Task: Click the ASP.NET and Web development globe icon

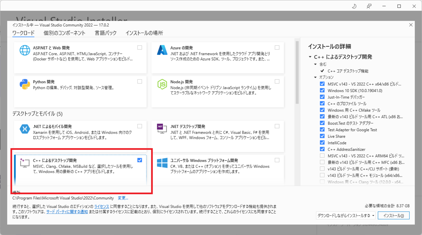Action: click(x=25, y=51)
